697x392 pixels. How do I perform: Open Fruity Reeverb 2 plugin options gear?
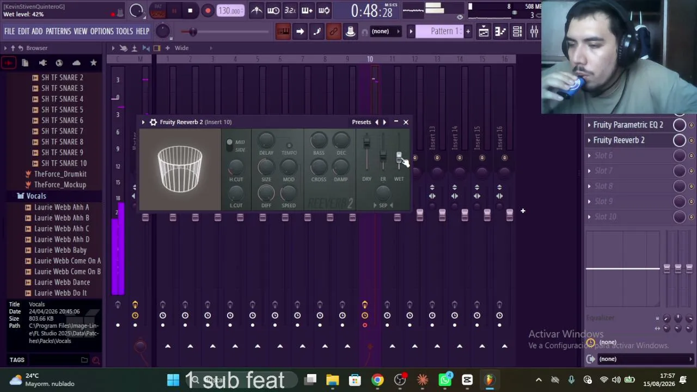pos(153,122)
